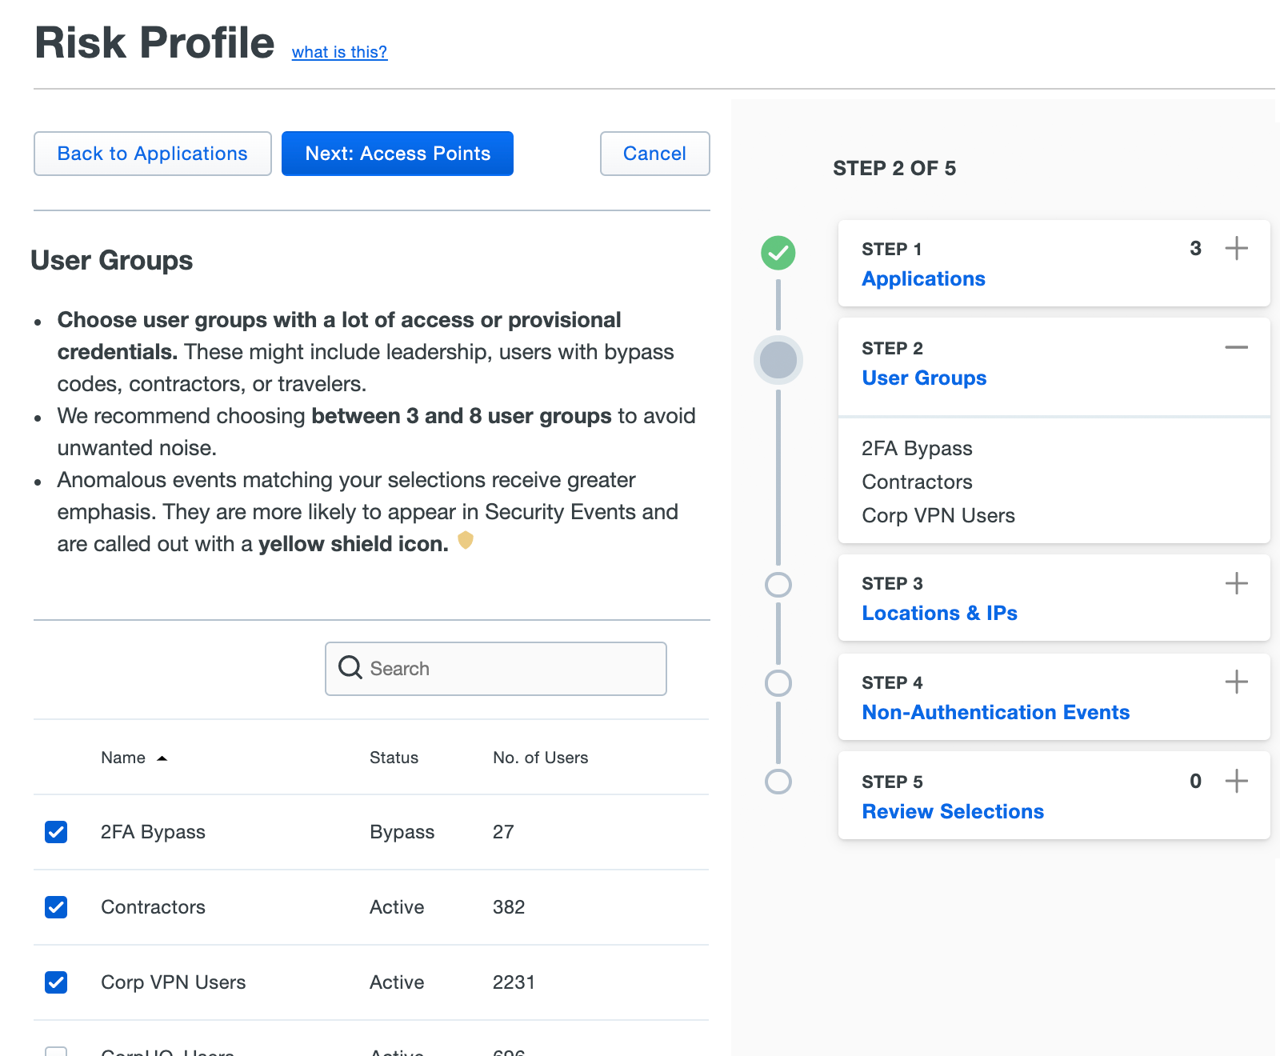Open the Applications step link
This screenshot has width=1280, height=1056.
click(923, 278)
